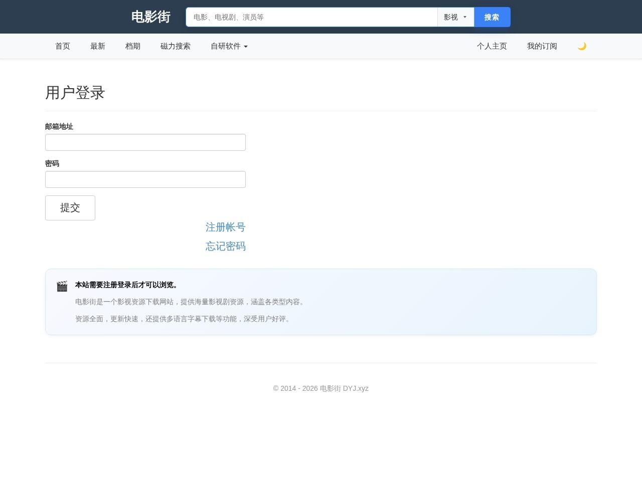Open the 忘记密码 link
The image size is (642, 481).
click(x=226, y=247)
